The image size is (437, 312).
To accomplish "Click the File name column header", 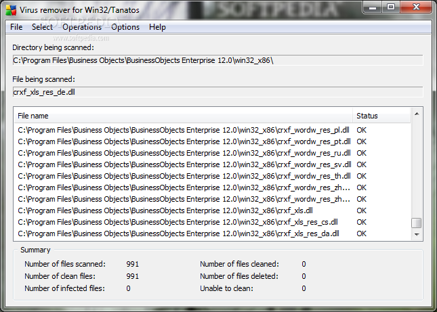I will coord(184,116).
